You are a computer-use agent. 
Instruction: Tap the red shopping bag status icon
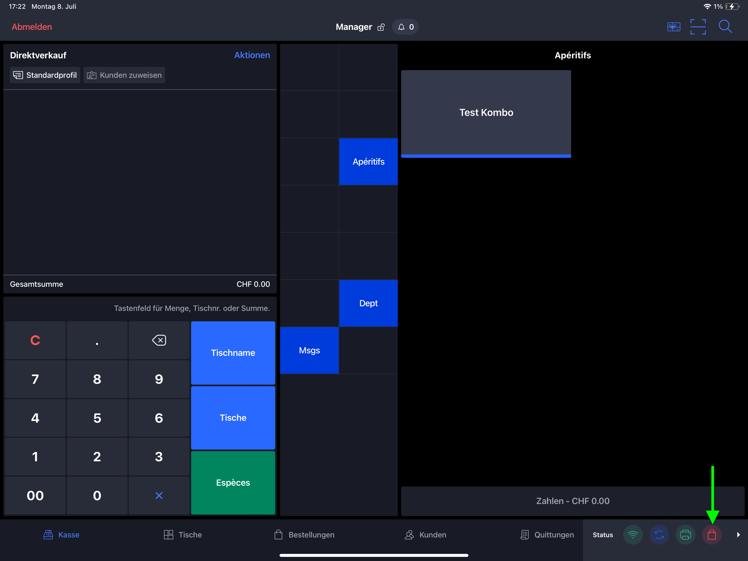[712, 535]
